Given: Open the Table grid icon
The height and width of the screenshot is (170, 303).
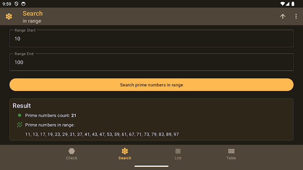Looking at the screenshot, I should [x=231, y=151].
